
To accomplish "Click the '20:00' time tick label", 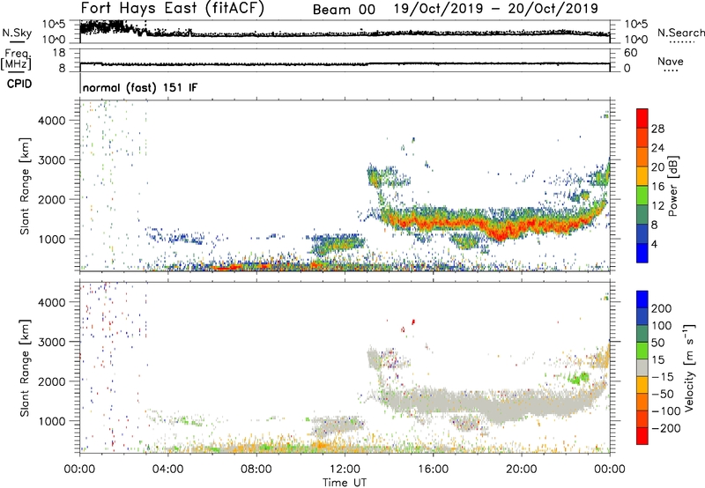I will click(522, 470).
